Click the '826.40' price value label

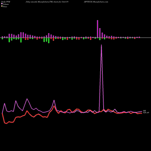(x=146, y=113)
